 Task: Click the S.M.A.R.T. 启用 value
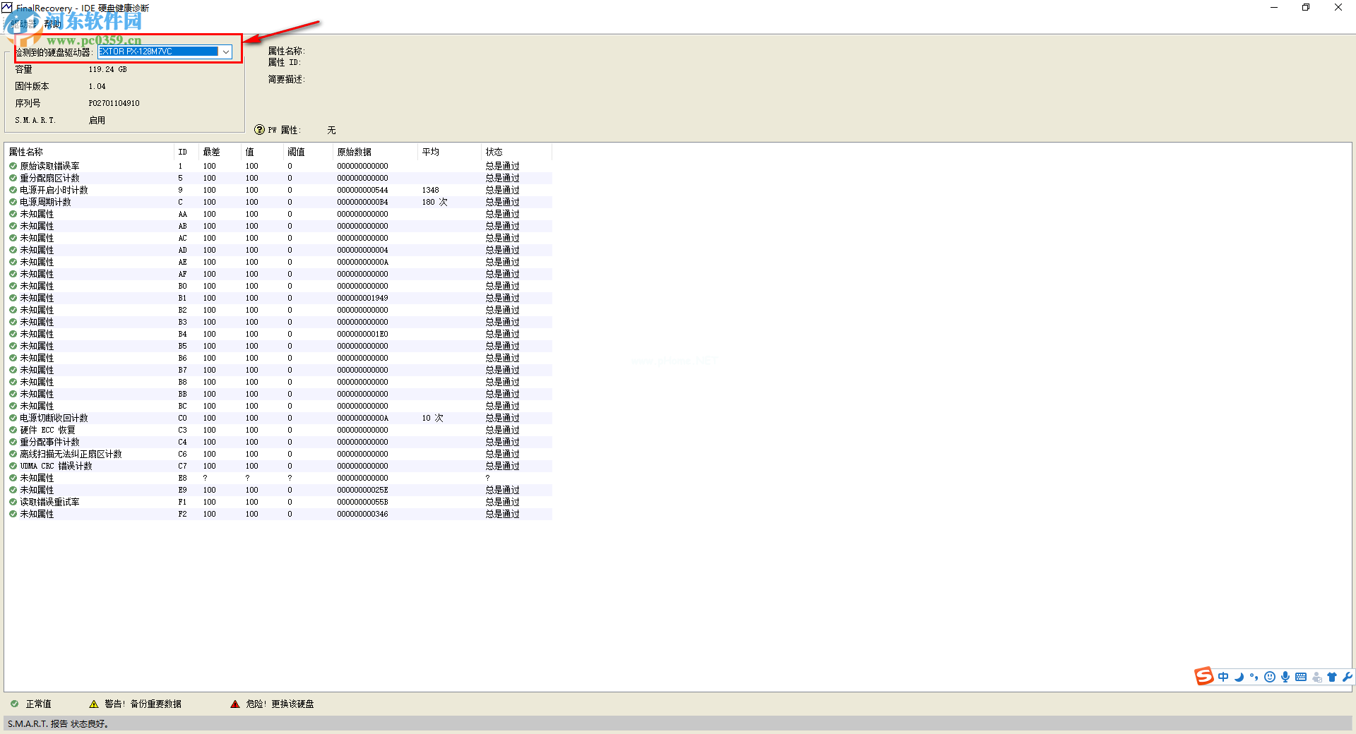pos(97,120)
